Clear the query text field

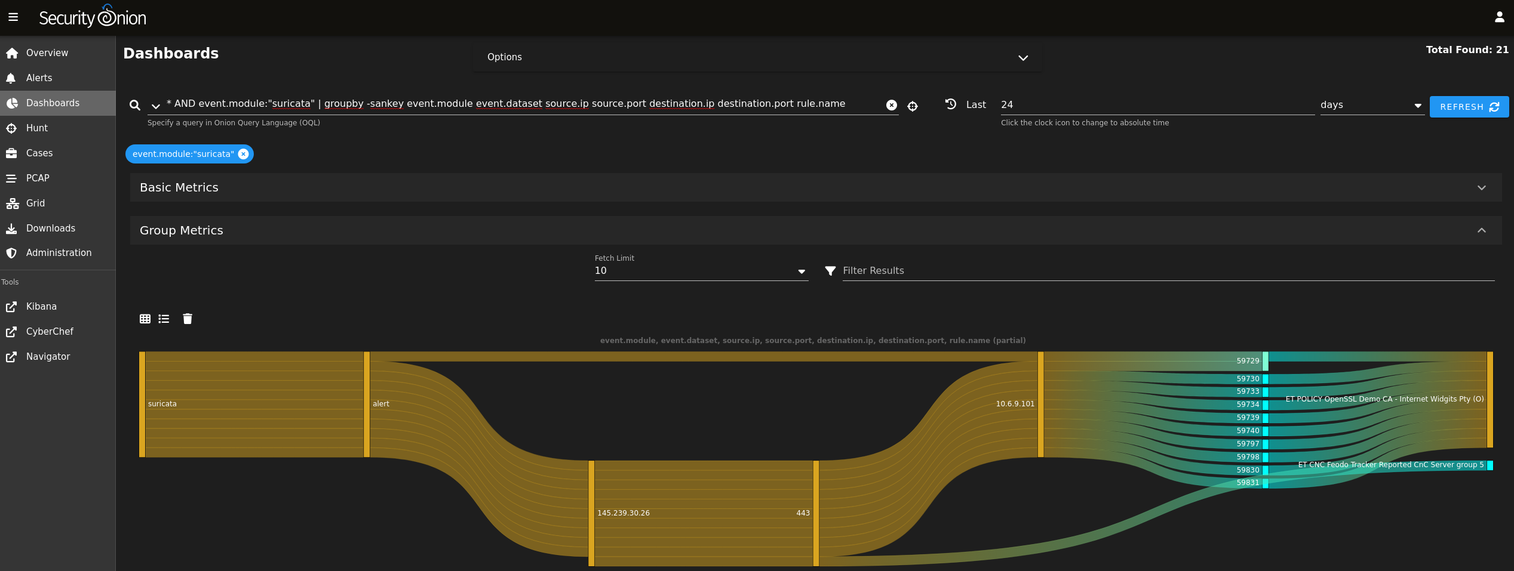[891, 105]
